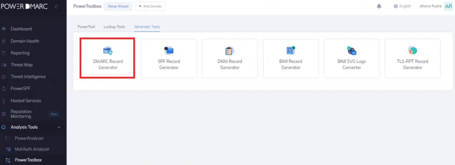Click the globe language icon
Viewport: 455px width, 165px height.
(395, 6)
